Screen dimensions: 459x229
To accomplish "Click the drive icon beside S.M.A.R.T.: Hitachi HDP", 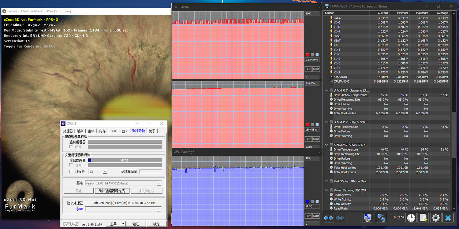I will [x=331, y=122].
